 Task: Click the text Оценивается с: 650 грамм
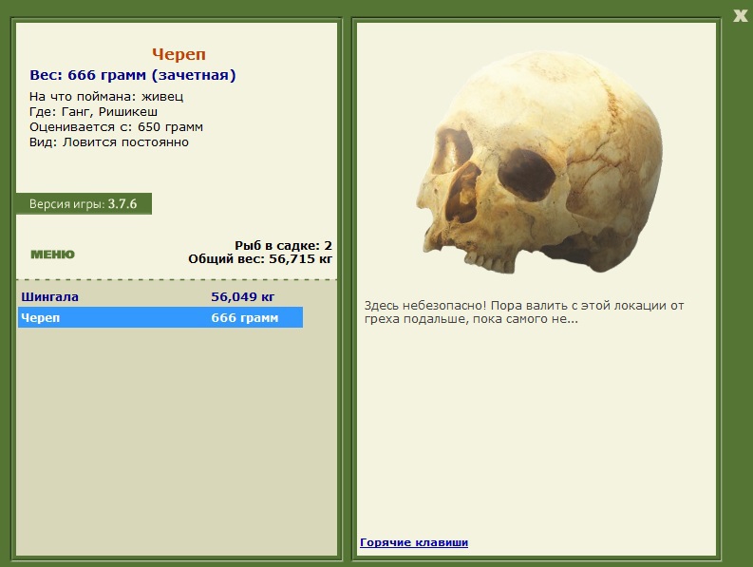(116, 127)
